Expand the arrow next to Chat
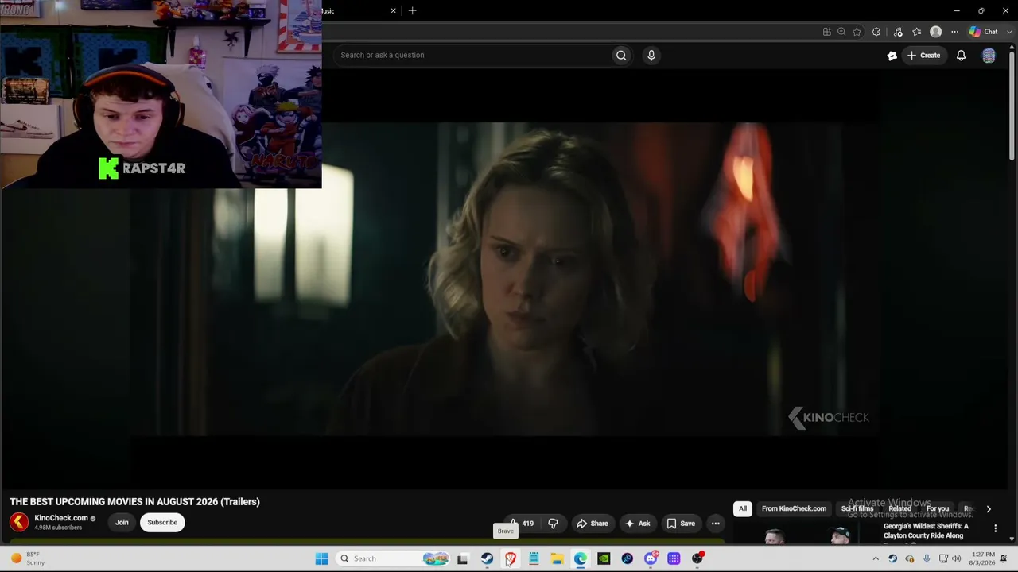Viewport: 1018px width, 572px height. (1009, 32)
